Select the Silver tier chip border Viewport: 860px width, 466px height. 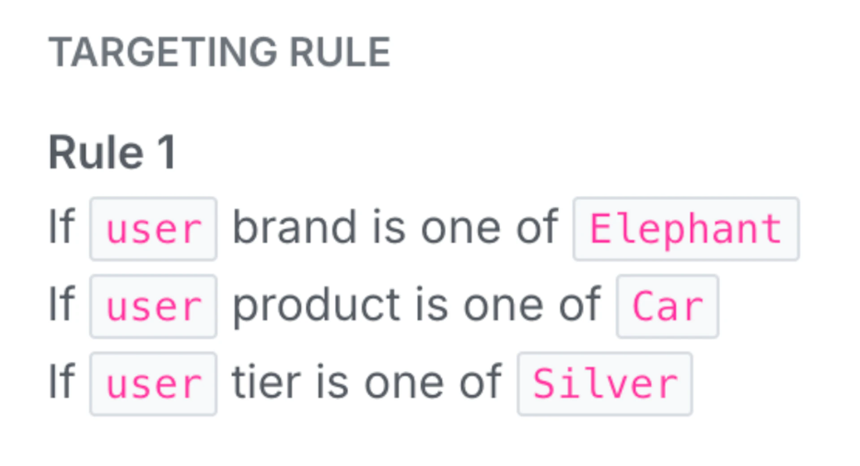[x=606, y=383]
